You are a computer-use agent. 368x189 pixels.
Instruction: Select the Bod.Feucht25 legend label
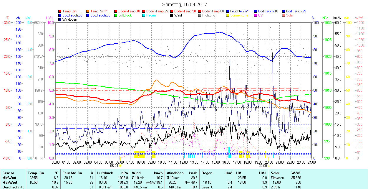pos(296,11)
